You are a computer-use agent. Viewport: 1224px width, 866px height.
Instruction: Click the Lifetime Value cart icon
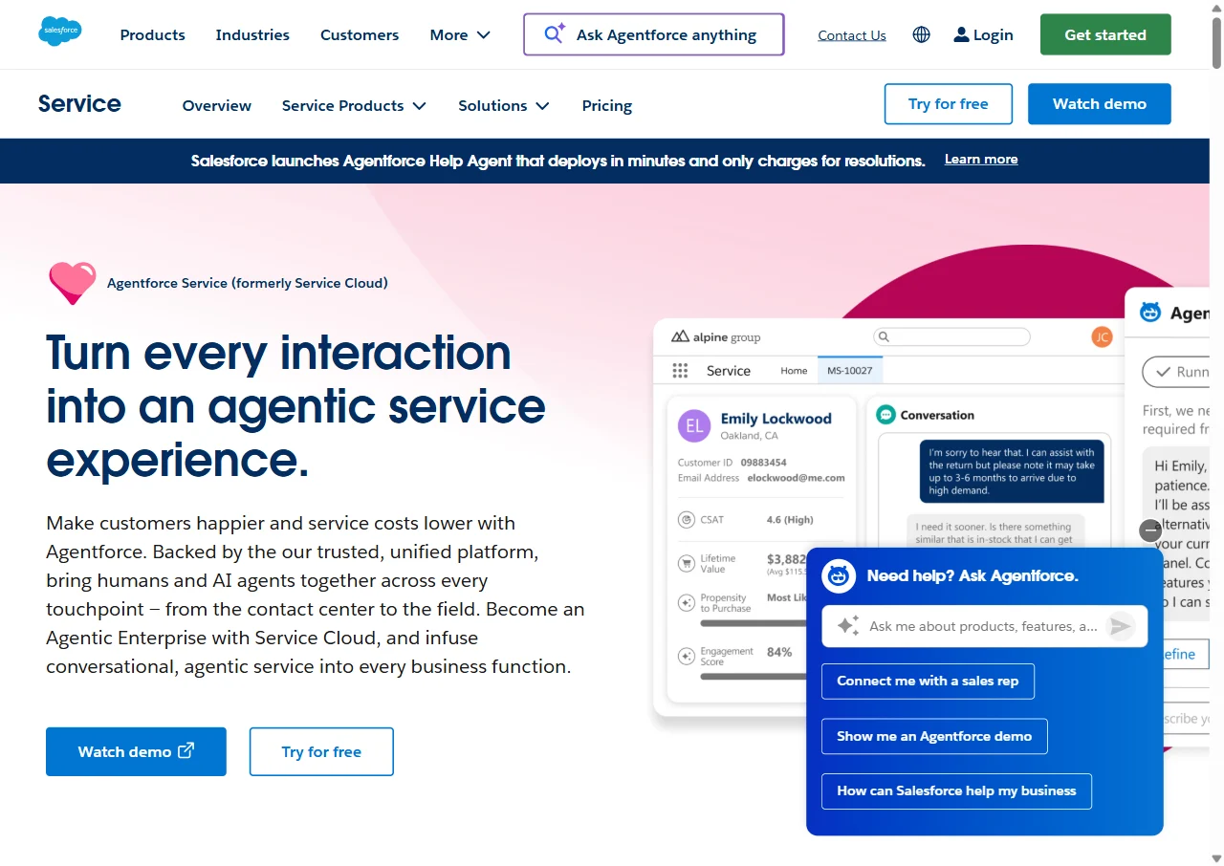[x=686, y=563]
